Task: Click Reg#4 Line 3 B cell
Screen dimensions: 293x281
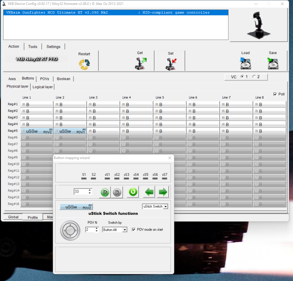Action: coord(103,124)
